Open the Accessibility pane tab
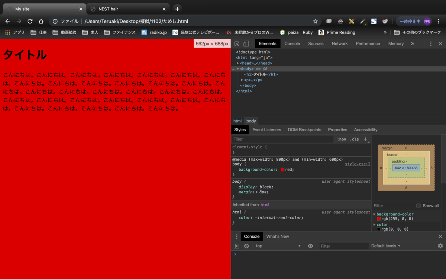 tap(366, 130)
